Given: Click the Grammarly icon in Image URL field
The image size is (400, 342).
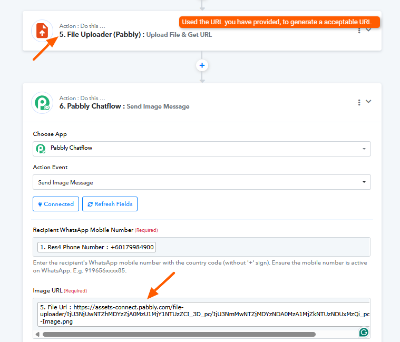Looking at the screenshot, I should (363, 332).
